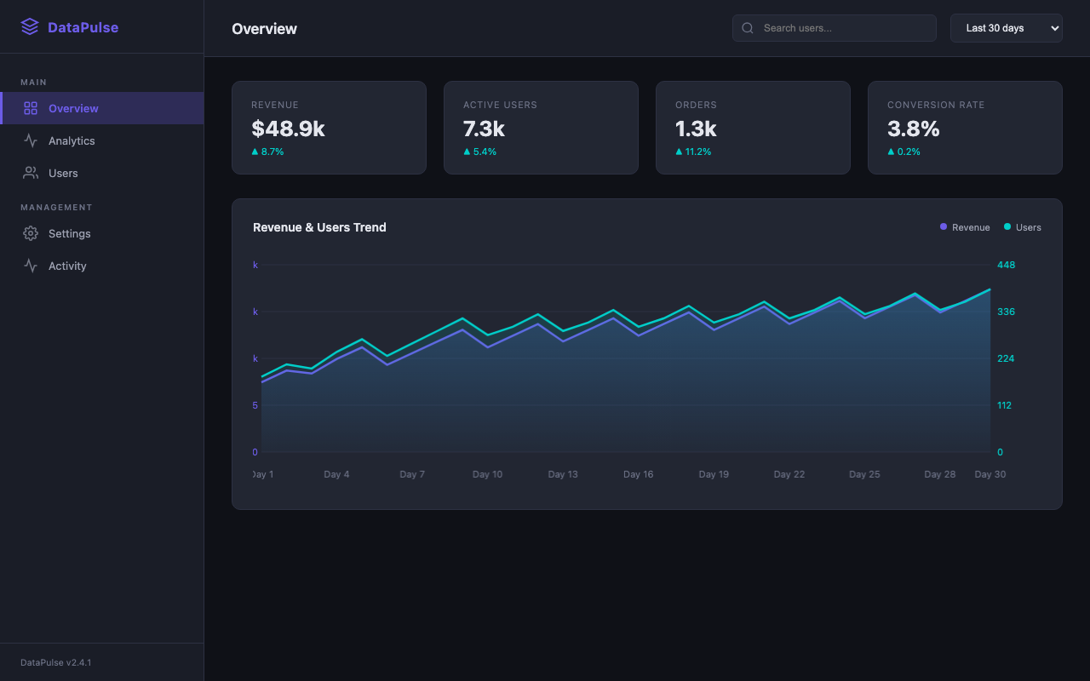Click the Day 22 axis label
The image size is (1090, 681).
click(x=789, y=474)
